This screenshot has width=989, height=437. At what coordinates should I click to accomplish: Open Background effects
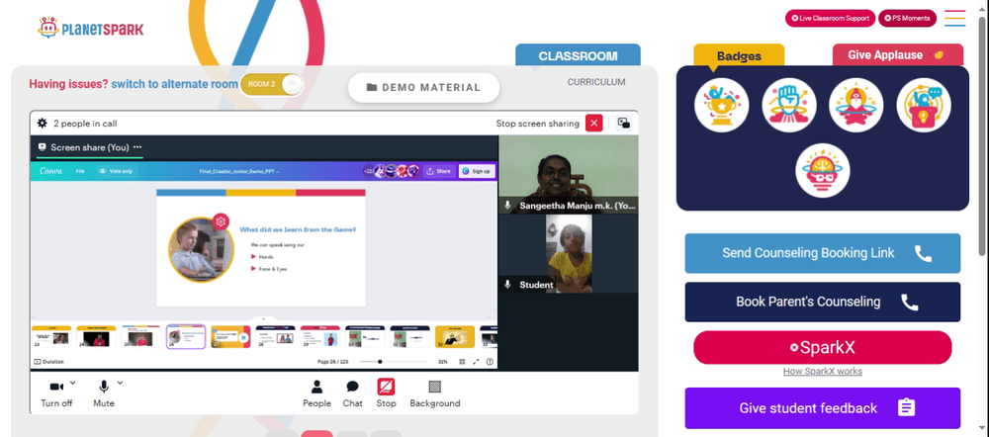434,393
